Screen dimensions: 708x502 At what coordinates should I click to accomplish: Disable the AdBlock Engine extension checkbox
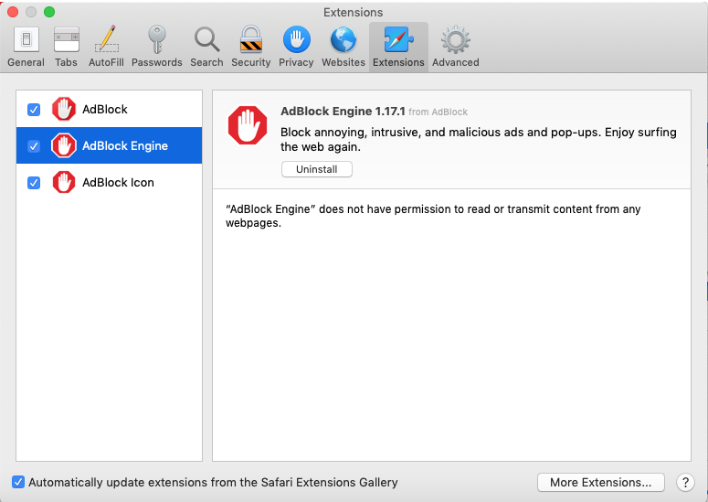(34, 146)
